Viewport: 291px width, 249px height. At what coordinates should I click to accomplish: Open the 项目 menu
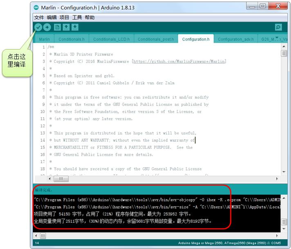[x=64, y=18]
